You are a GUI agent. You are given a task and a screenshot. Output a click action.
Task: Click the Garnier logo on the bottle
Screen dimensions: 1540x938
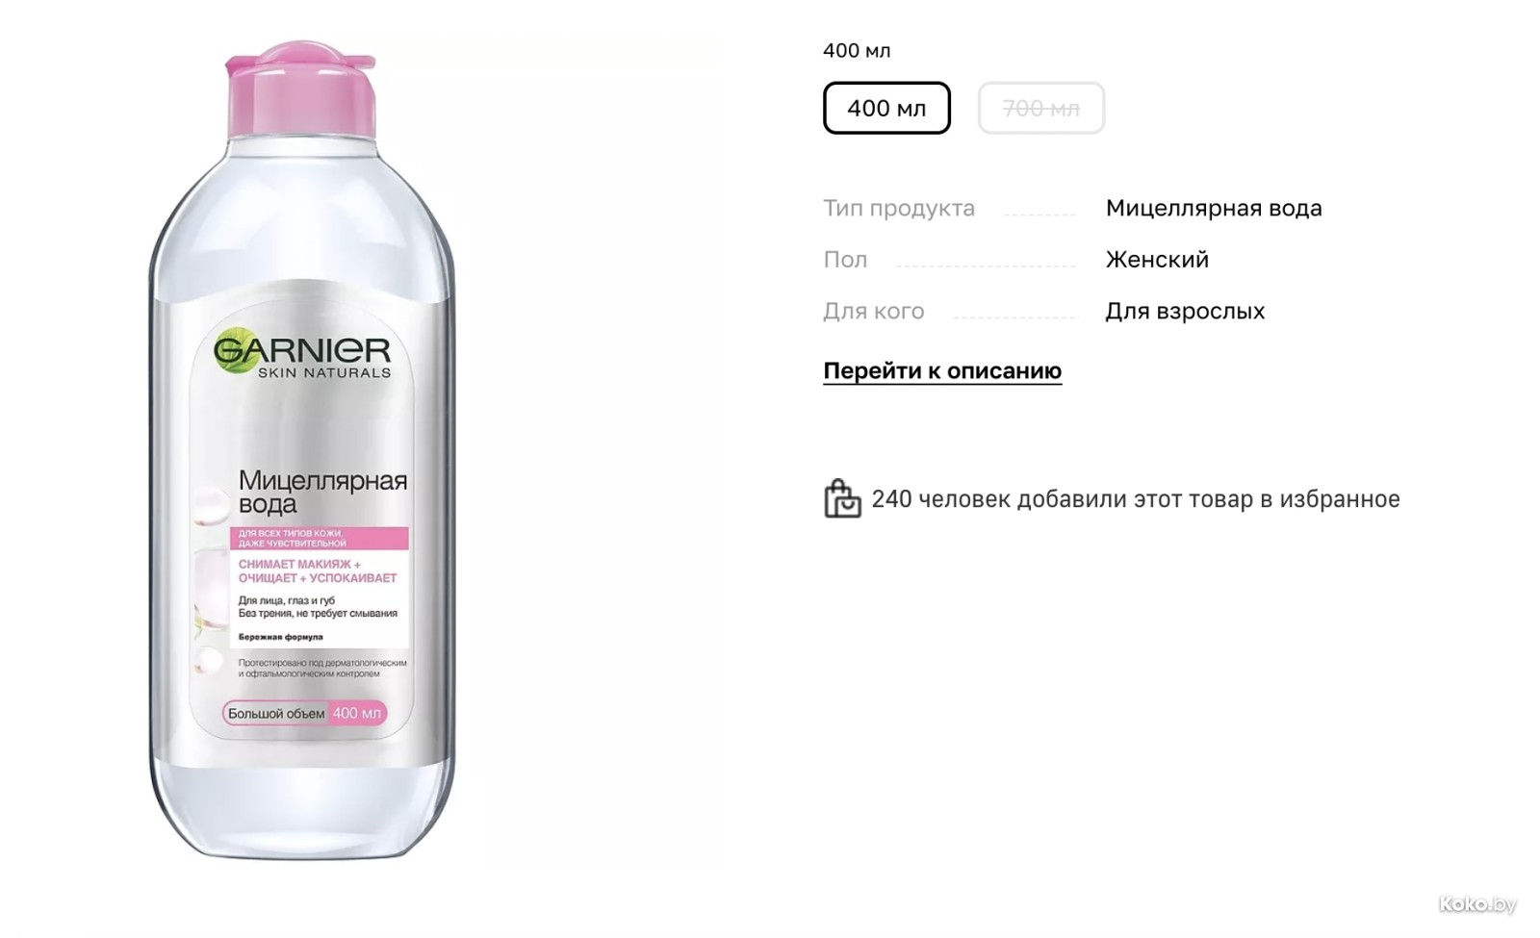pyautogui.click(x=302, y=350)
